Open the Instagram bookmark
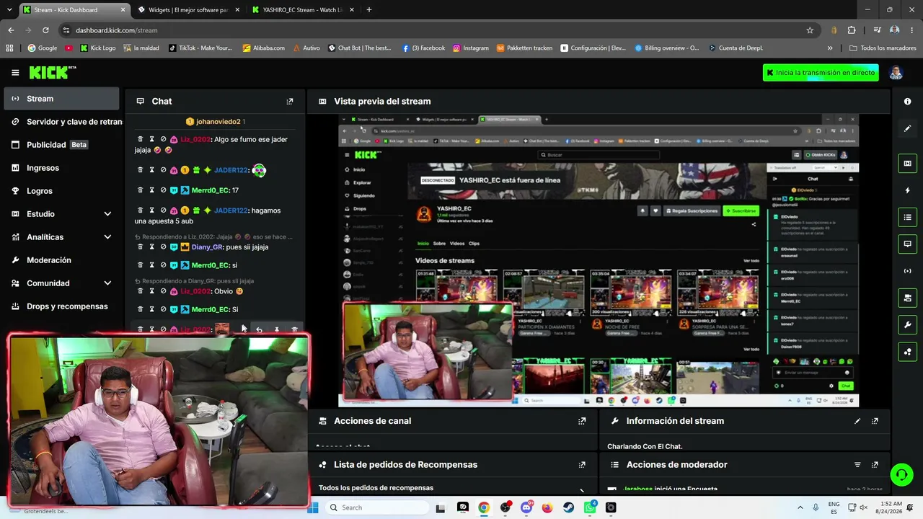The image size is (923, 519). [x=470, y=48]
